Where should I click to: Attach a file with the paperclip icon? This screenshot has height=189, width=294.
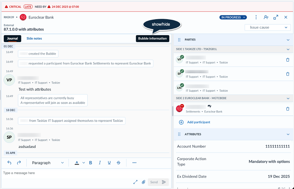[x=144, y=182]
